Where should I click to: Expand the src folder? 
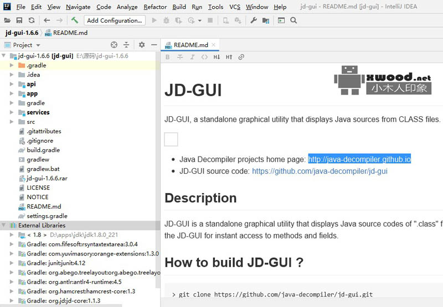tap(12, 122)
